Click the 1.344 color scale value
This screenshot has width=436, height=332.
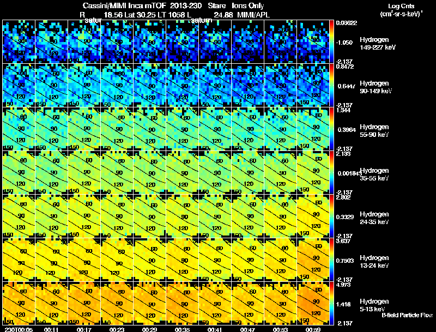[343, 110]
